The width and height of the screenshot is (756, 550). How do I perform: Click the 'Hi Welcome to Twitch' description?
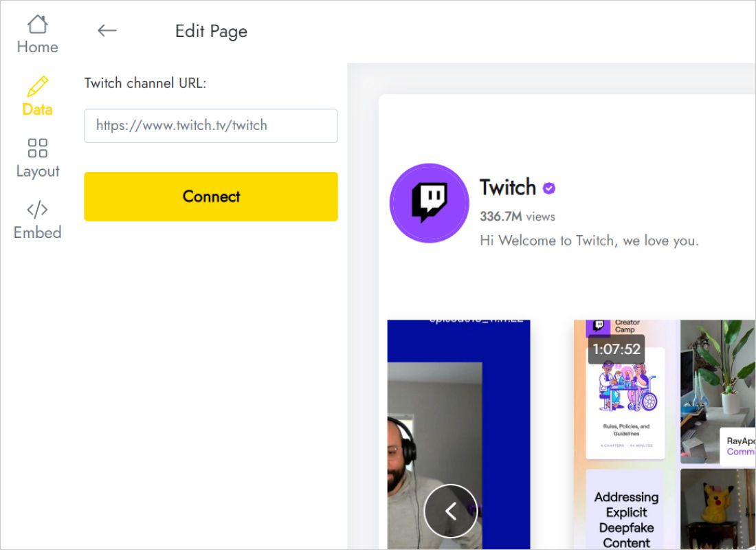589,240
